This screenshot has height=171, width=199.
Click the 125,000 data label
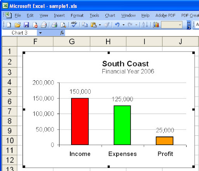point(122,99)
